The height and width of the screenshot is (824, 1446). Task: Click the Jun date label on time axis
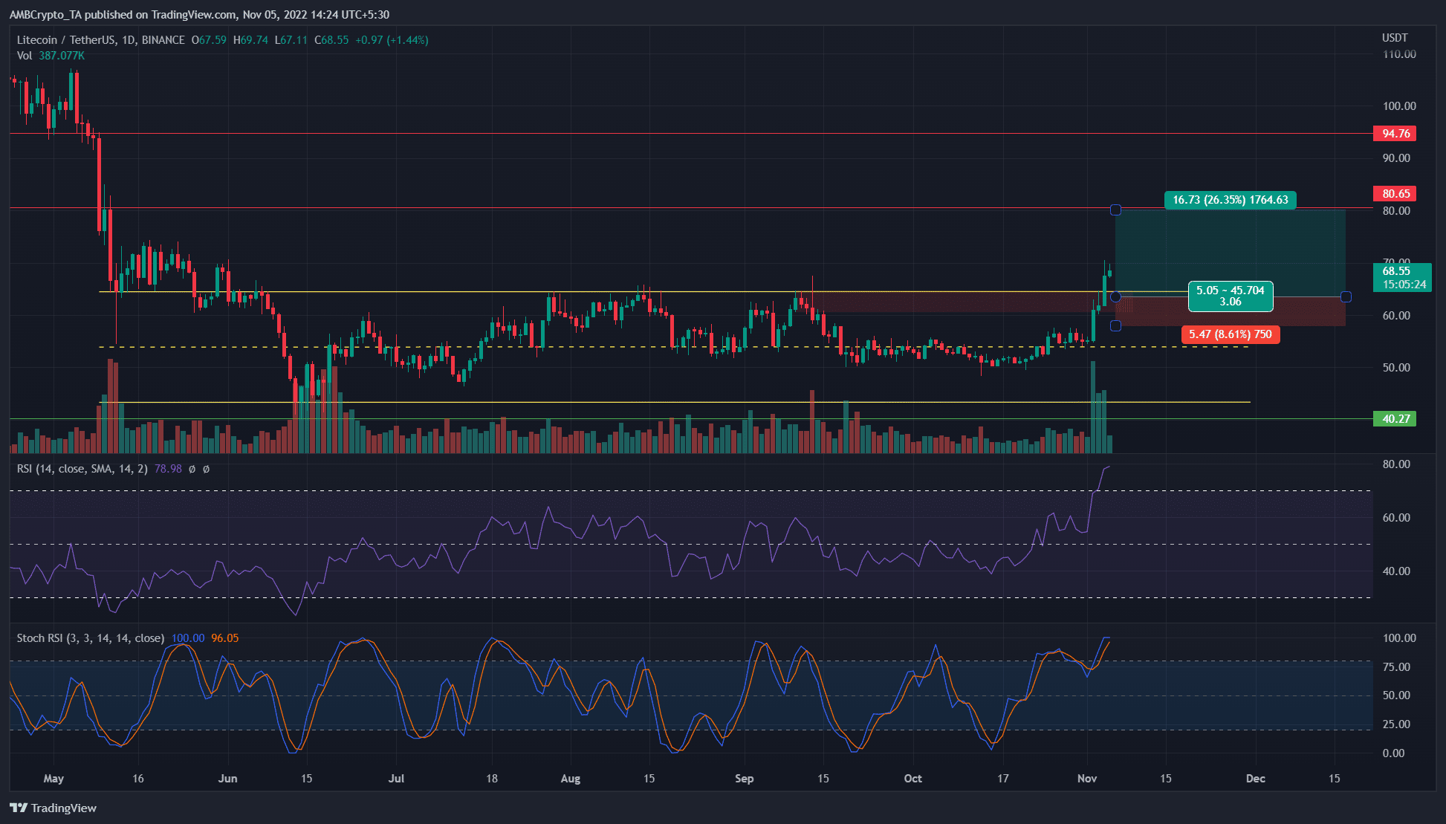[228, 779]
